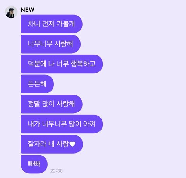
Task: Select the 정말 많이 사랑해 message bubble
Action: click(x=52, y=104)
